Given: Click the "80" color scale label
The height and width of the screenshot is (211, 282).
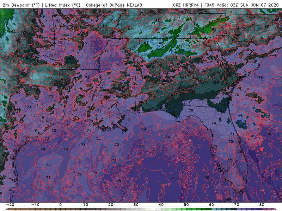Looking at the screenshot, I should coord(262,205).
